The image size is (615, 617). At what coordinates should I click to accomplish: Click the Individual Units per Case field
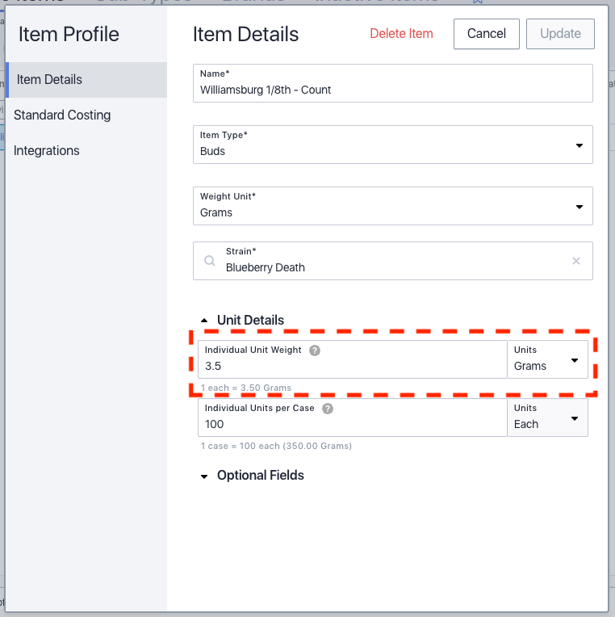point(353,418)
